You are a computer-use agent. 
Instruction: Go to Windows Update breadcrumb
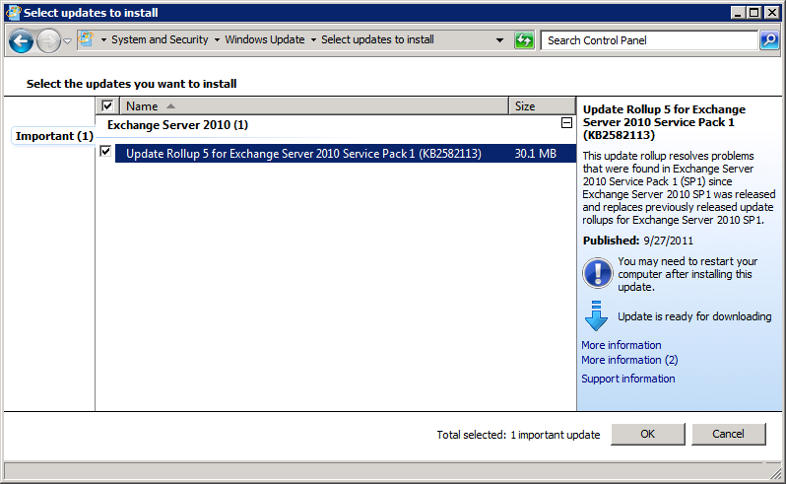265,39
